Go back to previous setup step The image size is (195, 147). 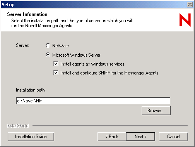pos(112,137)
